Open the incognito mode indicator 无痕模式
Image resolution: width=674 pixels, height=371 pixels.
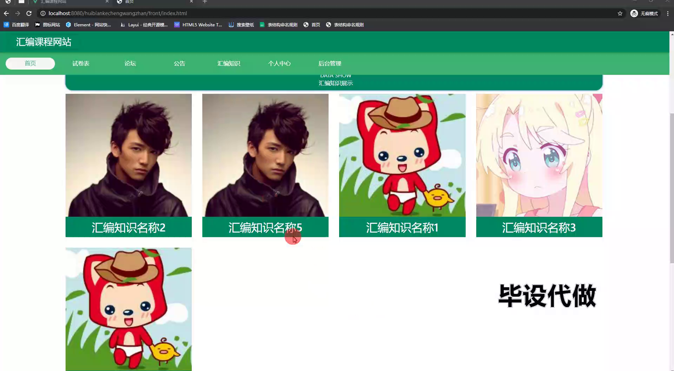pos(645,13)
